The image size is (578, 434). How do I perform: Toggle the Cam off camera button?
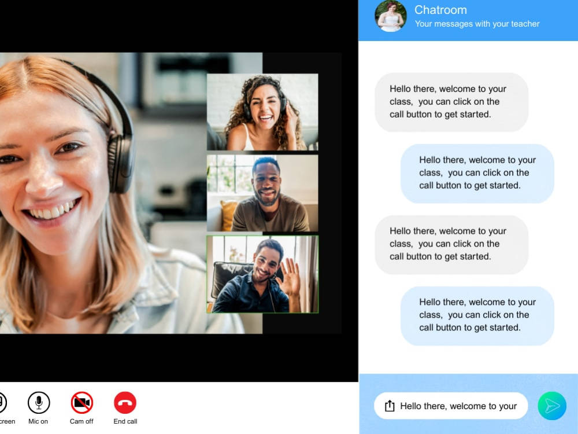click(x=82, y=403)
